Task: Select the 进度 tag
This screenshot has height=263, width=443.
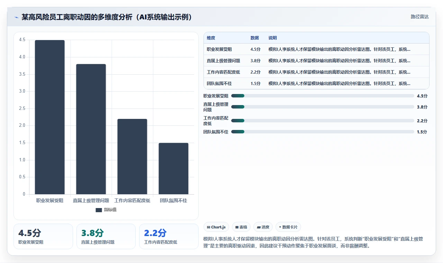Action: click(x=263, y=227)
